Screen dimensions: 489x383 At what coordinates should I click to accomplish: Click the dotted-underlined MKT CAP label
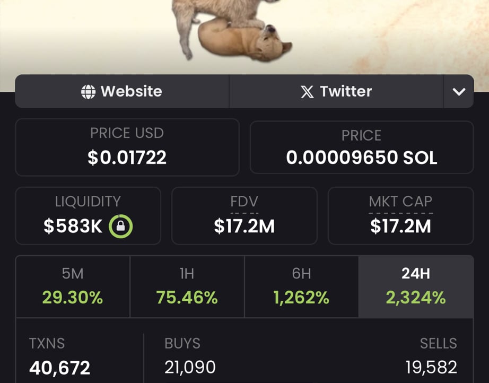click(x=401, y=202)
